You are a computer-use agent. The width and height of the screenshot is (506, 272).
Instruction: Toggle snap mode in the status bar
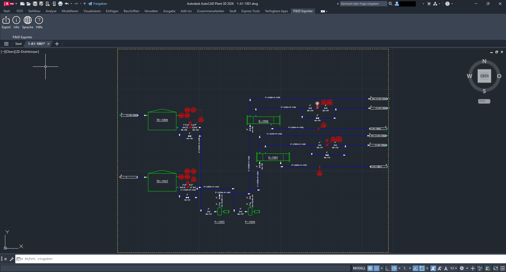(x=377, y=268)
